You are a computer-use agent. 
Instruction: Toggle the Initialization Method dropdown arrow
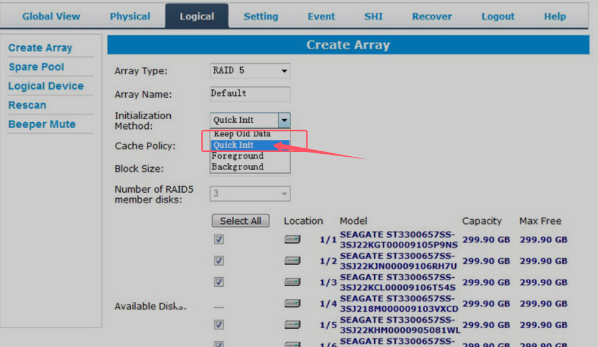(x=284, y=120)
